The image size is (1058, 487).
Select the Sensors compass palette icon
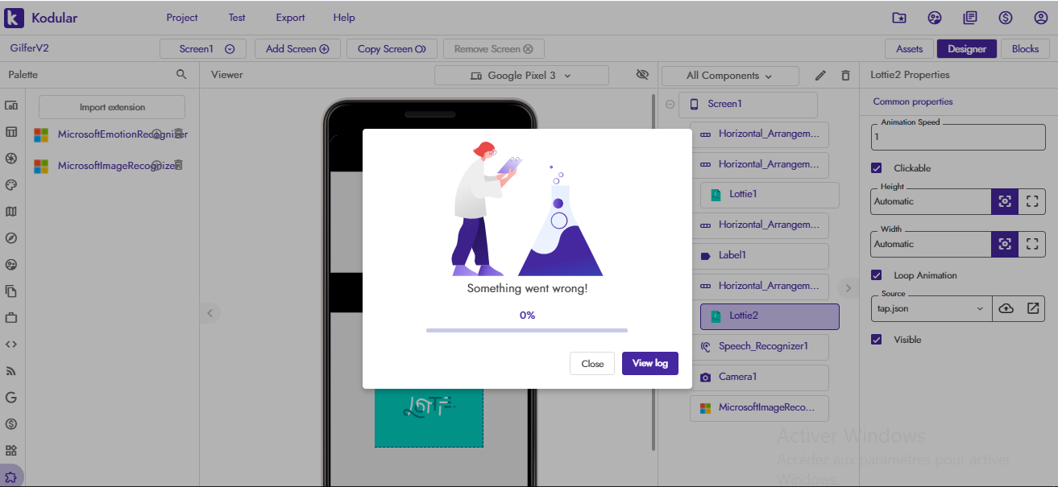point(11,238)
